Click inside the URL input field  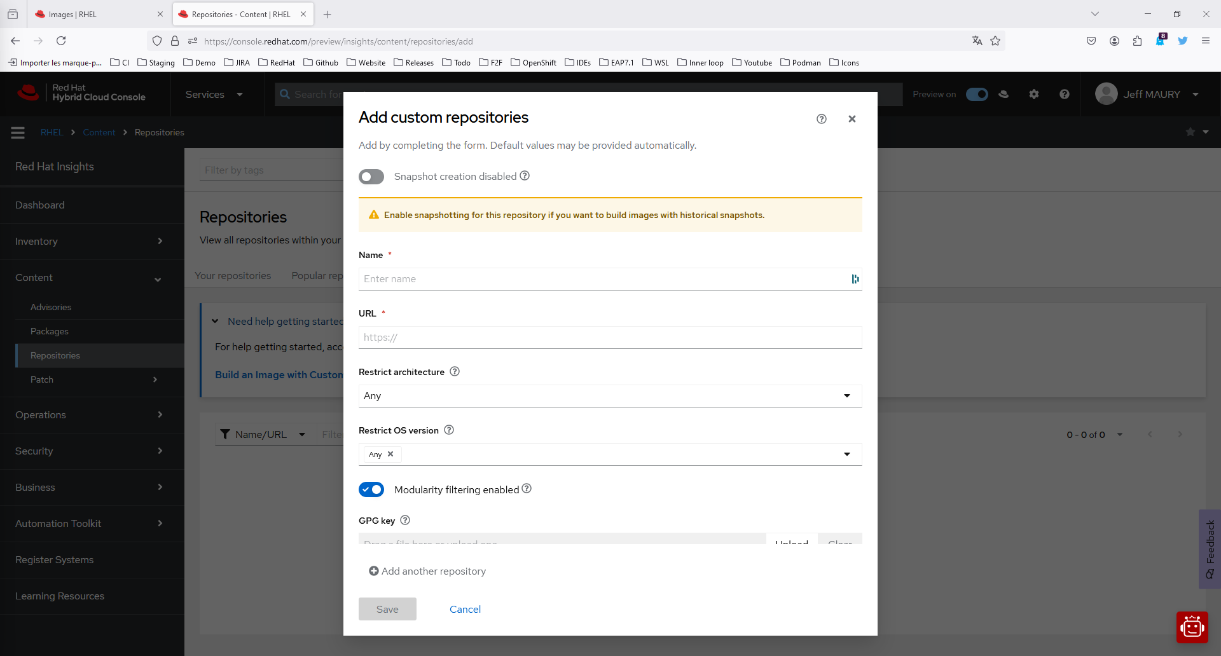pyautogui.click(x=610, y=337)
